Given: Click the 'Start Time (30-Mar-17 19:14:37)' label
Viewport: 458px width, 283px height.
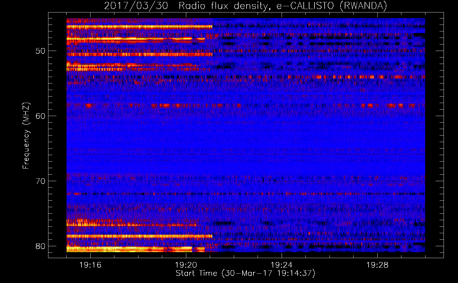Looking at the screenshot, I should [x=245, y=273].
